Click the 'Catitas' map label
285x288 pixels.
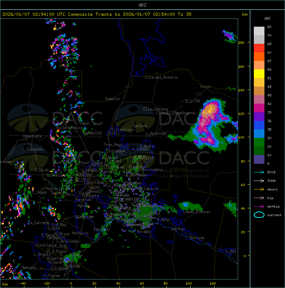[178, 229]
